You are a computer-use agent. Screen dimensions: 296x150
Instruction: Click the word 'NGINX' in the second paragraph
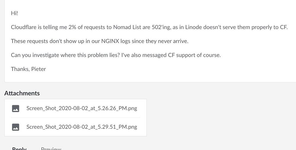[x=109, y=41]
